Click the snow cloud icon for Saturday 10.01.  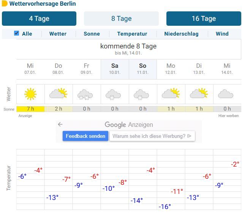click(115, 94)
